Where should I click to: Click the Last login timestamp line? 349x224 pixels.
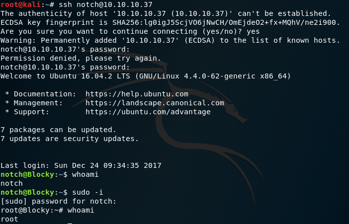[81, 165]
